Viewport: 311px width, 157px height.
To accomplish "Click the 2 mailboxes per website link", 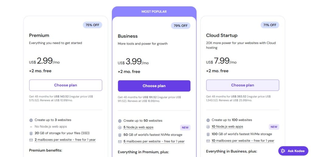I will (x=65, y=140).
